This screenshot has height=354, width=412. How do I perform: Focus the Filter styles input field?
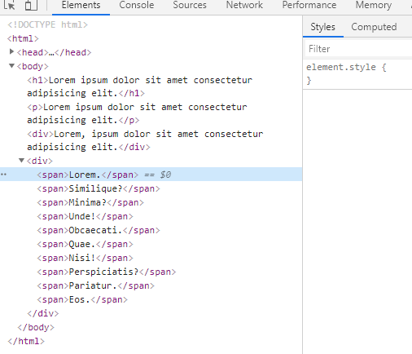coord(358,49)
